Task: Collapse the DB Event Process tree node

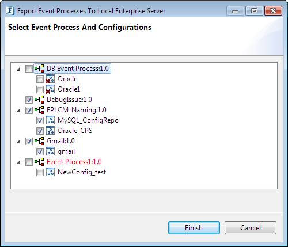Action: [x=18, y=69]
